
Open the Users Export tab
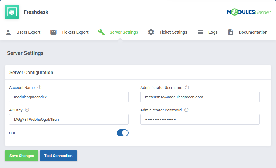[x=23, y=32]
